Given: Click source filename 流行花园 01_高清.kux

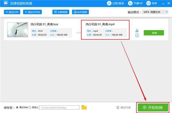Looking at the screenshot, I should click(44, 24).
